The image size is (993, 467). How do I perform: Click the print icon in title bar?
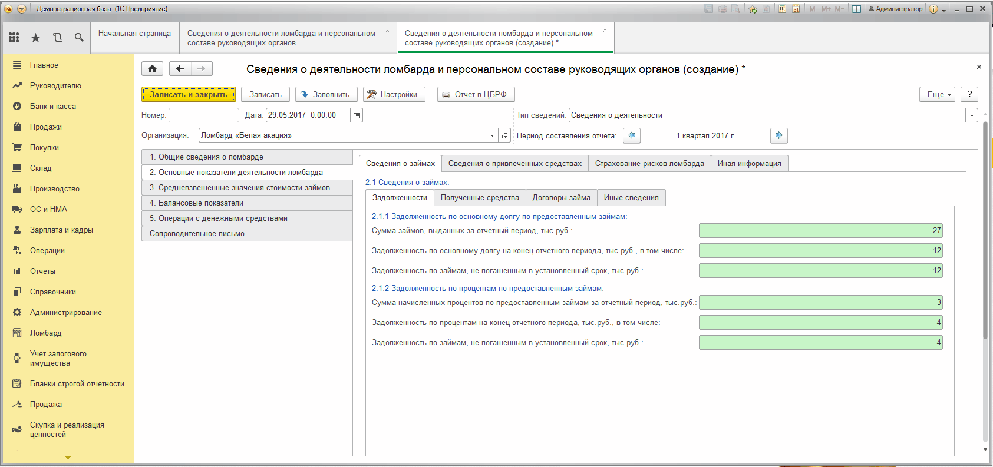[723, 9]
